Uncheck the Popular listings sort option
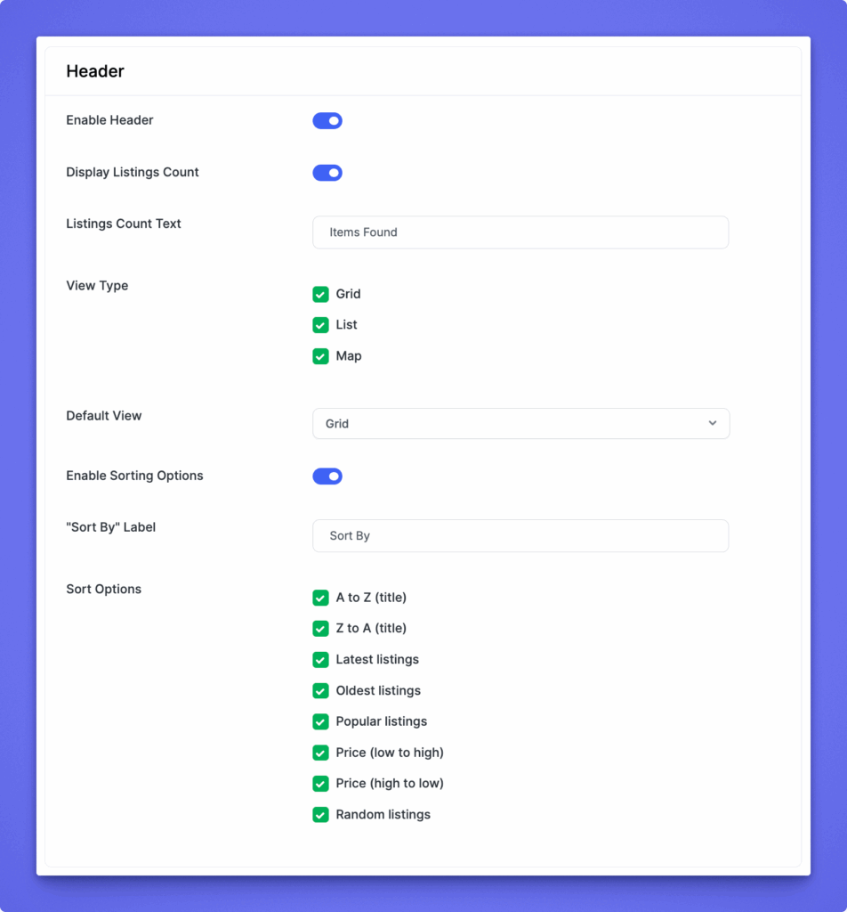 (x=321, y=721)
